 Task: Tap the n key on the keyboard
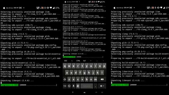91,79
